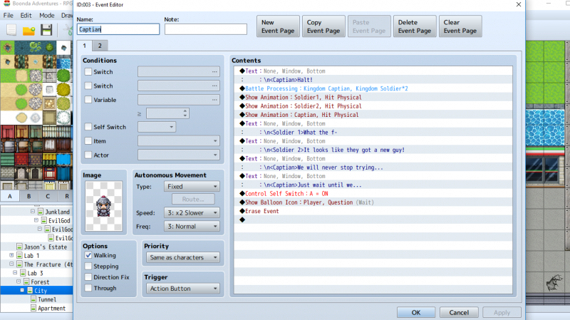Screen dimensions: 570x320
Task: Select tileset tab A
Action: [10, 196]
